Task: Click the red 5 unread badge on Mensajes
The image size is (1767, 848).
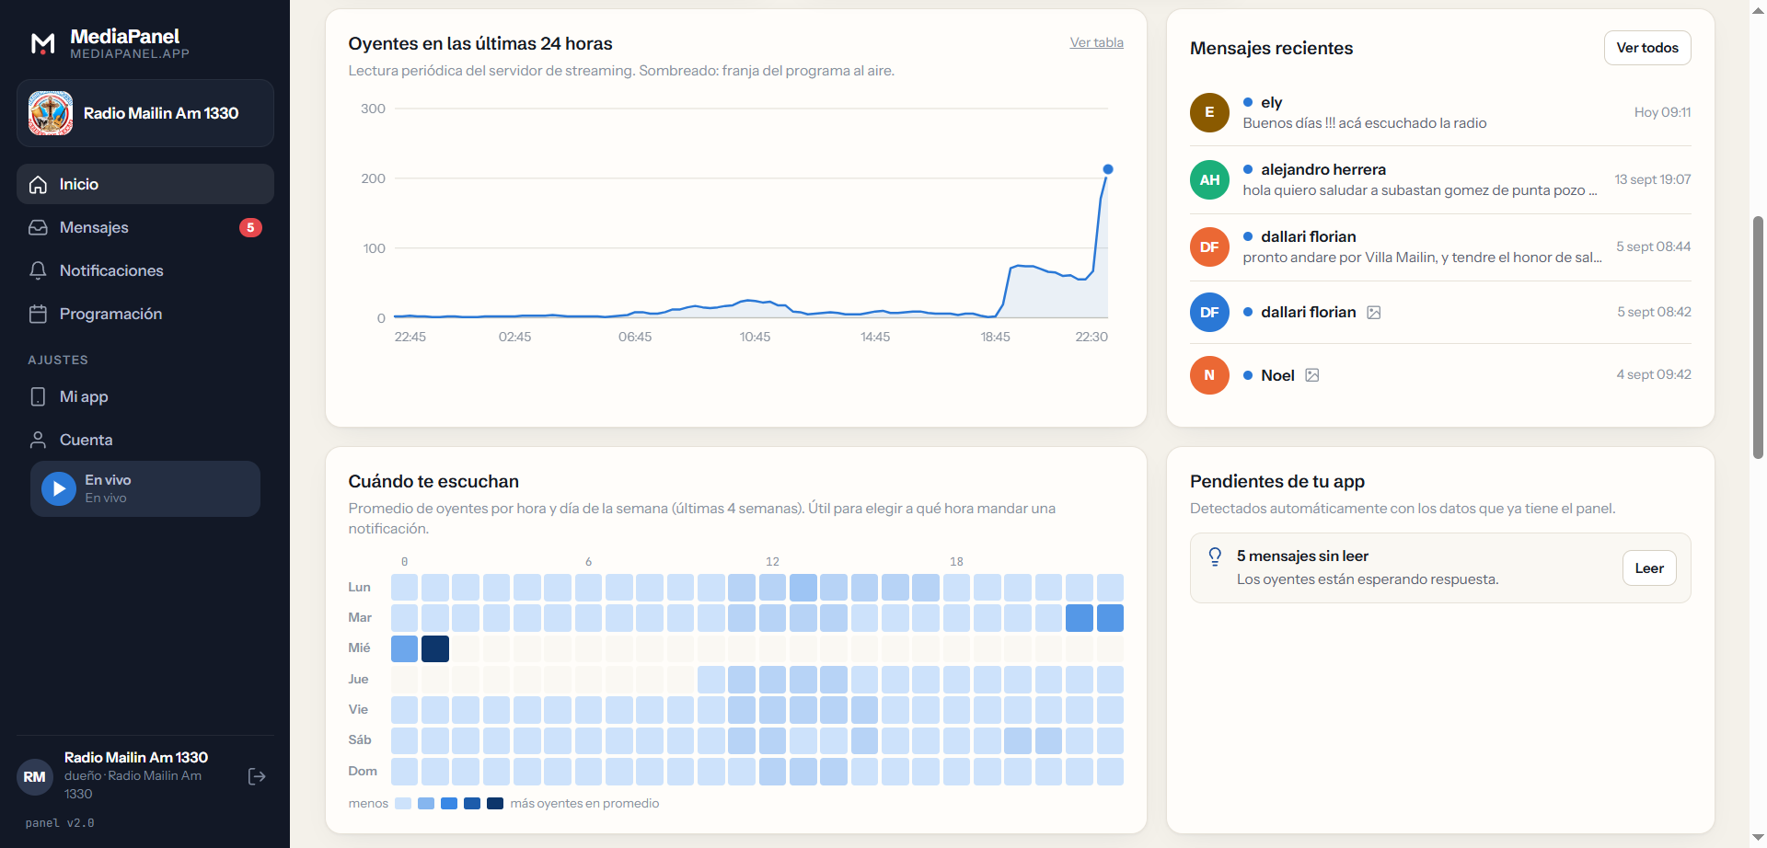Action: click(250, 227)
